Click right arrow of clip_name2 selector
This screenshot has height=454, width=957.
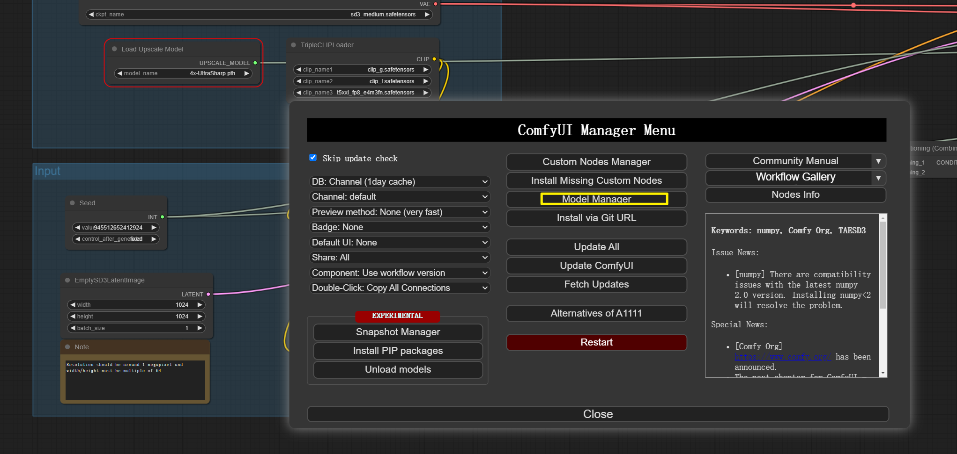coord(425,81)
